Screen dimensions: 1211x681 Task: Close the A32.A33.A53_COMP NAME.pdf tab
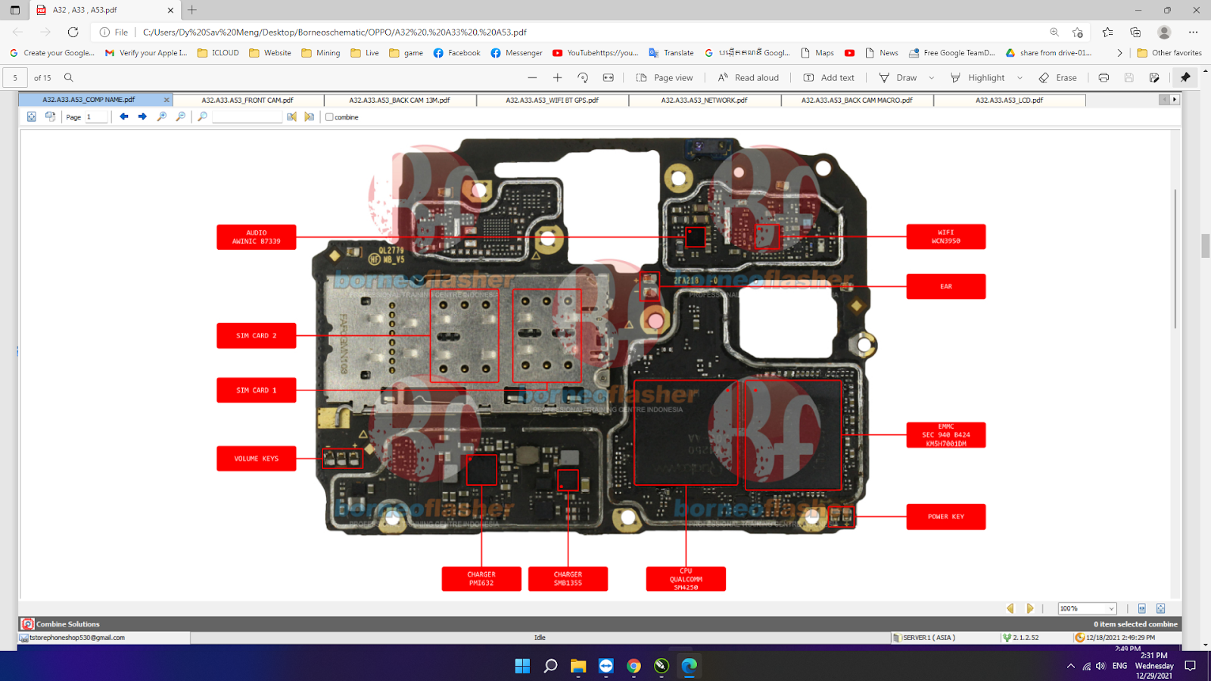pyautogui.click(x=167, y=100)
